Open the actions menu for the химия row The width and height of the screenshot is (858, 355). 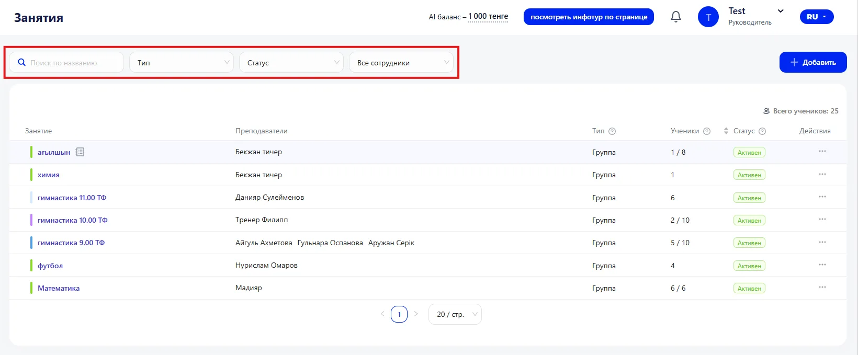[822, 174]
